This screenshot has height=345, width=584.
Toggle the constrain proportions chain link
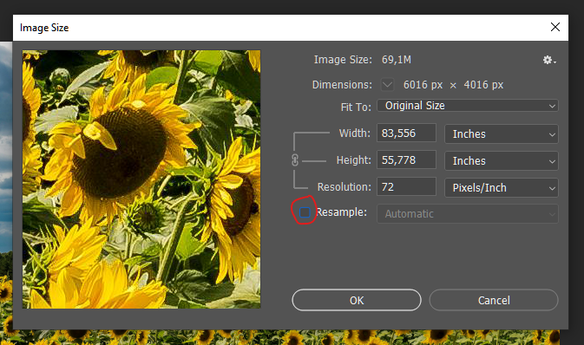point(295,160)
